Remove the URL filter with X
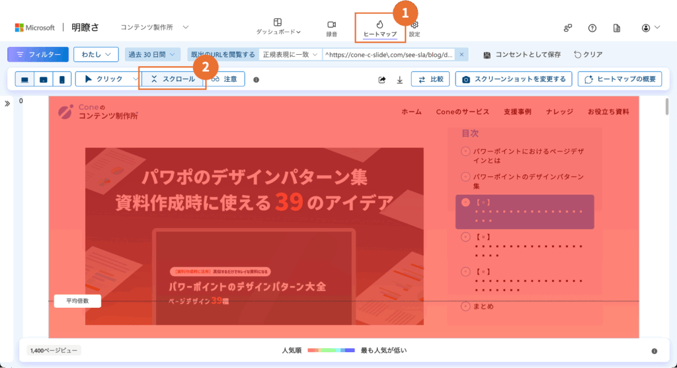677x368 pixels. pyautogui.click(x=461, y=54)
